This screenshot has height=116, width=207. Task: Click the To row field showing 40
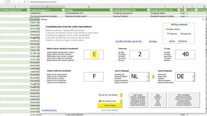(185, 54)
